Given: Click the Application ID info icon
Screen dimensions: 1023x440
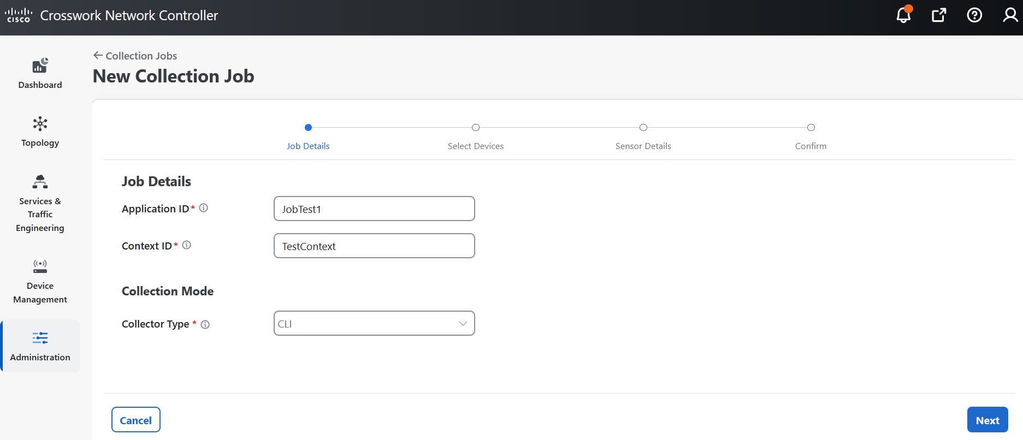Looking at the screenshot, I should click(x=204, y=208).
